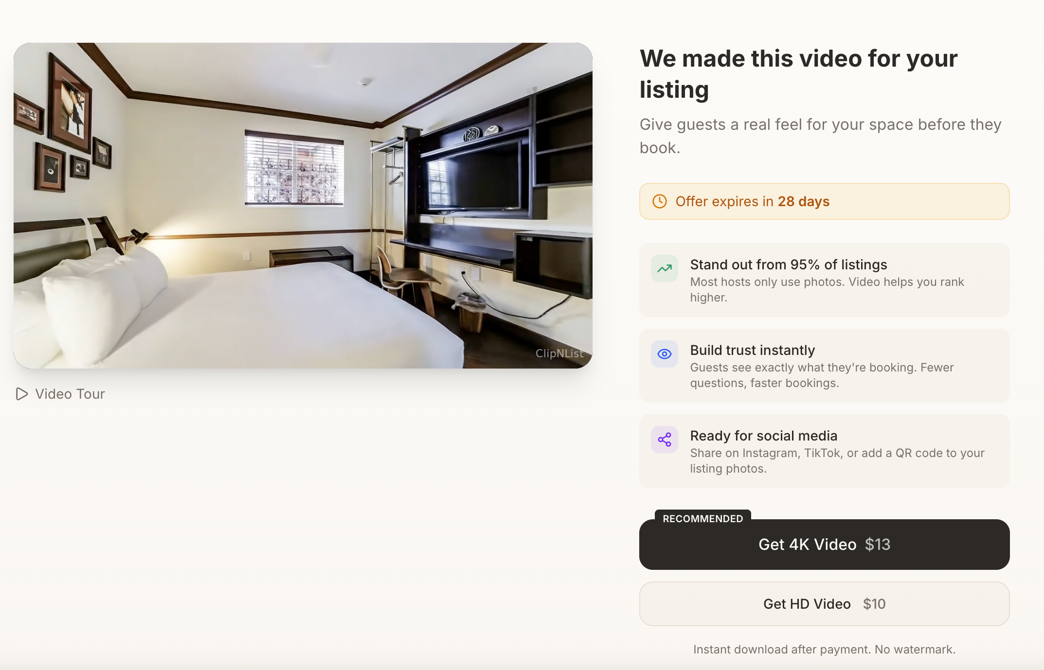This screenshot has width=1044, height=670.
Task: Click the eye icon beside Build trust instantly
Action: click(664, 354)
